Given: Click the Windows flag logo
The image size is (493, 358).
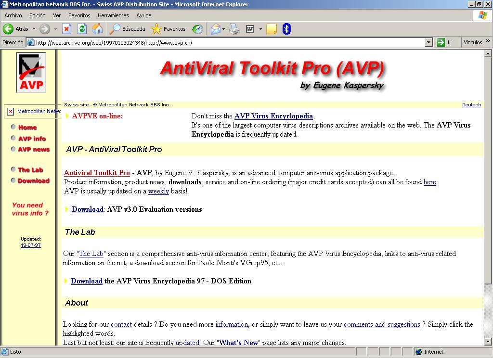Looking at the screenshot, I should (x=482, y=15).
